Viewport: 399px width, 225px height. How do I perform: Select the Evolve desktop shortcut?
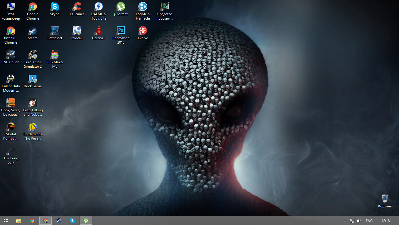point(143,33)
